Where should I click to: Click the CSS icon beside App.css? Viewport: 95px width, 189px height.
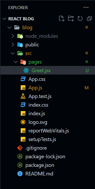[23, 79]
